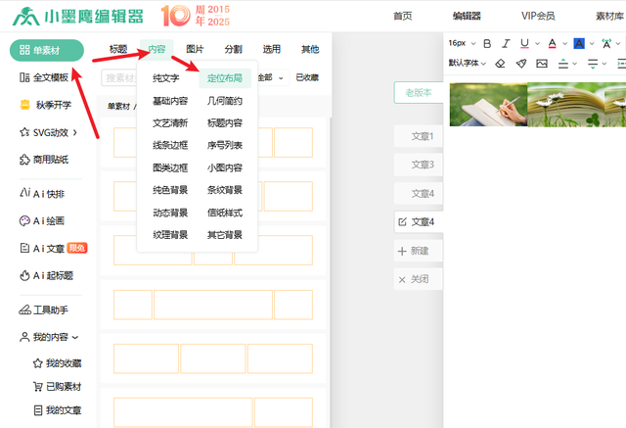Launch Ai绘画 palette tool
The image size is (626, 428).
point(42,220)
